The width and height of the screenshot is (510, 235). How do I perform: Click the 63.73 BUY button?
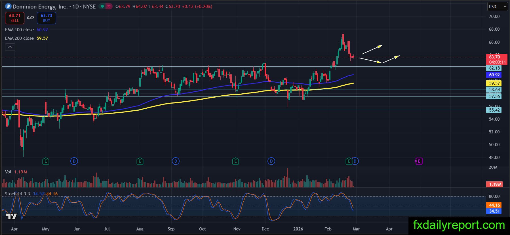tap(47, 18)
